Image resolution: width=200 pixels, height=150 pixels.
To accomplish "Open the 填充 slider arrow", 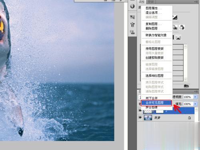I will tap(195, 104).
